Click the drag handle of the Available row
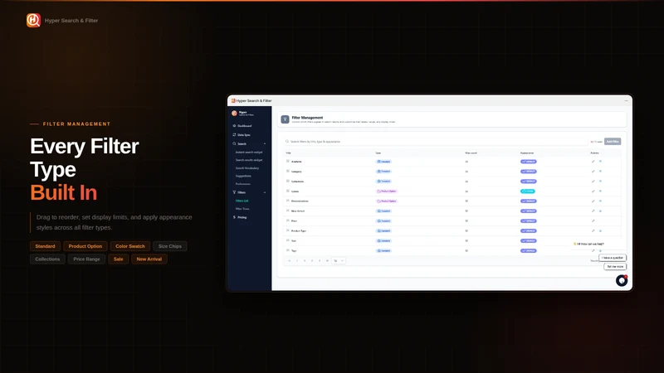The image size is (664, 373). pos(287,162)
